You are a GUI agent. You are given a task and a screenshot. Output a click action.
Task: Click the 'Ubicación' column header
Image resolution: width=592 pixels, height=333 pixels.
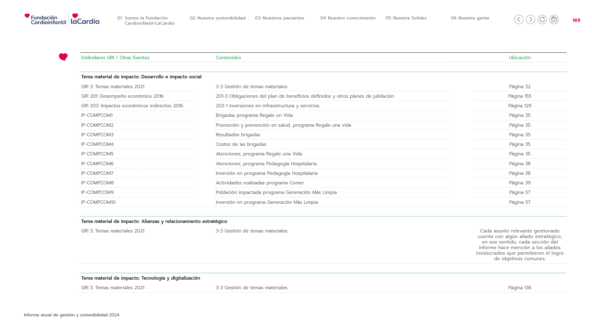(x=520, y=58)
